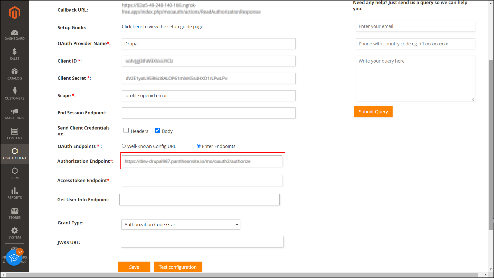
Task: Click the blue graduation cap help badge
Action: 14,258
